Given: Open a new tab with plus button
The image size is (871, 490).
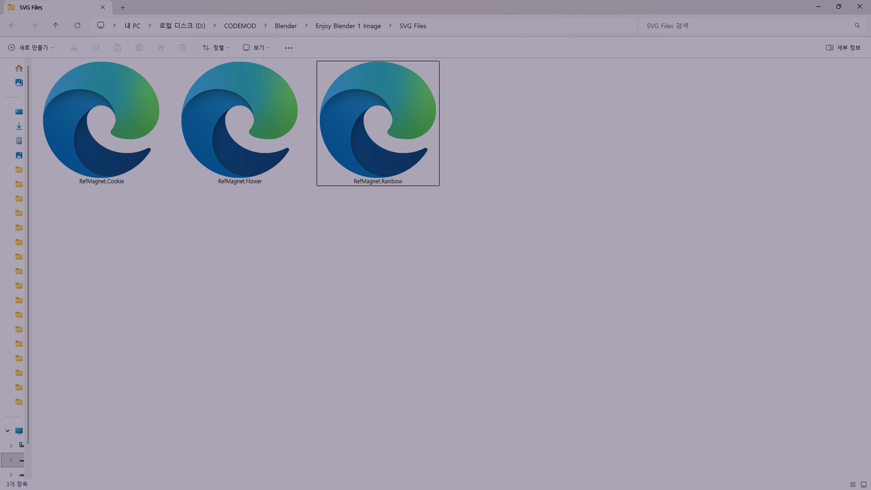Looking at the screenshot, I should pyautogui.click(x=122, y=7).
